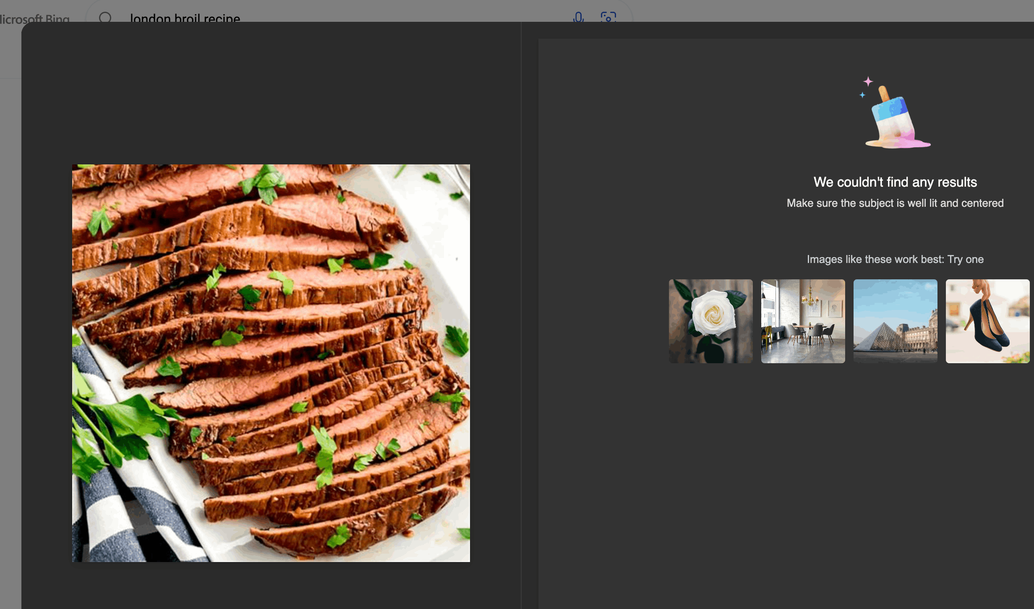This screenshot has height=609, width=1034.
Task: Click the microphone voice search icon
Action: tap(578, 17)
